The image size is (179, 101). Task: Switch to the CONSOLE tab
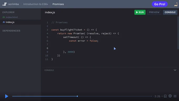pyautogui.click(x=170, y=12)
